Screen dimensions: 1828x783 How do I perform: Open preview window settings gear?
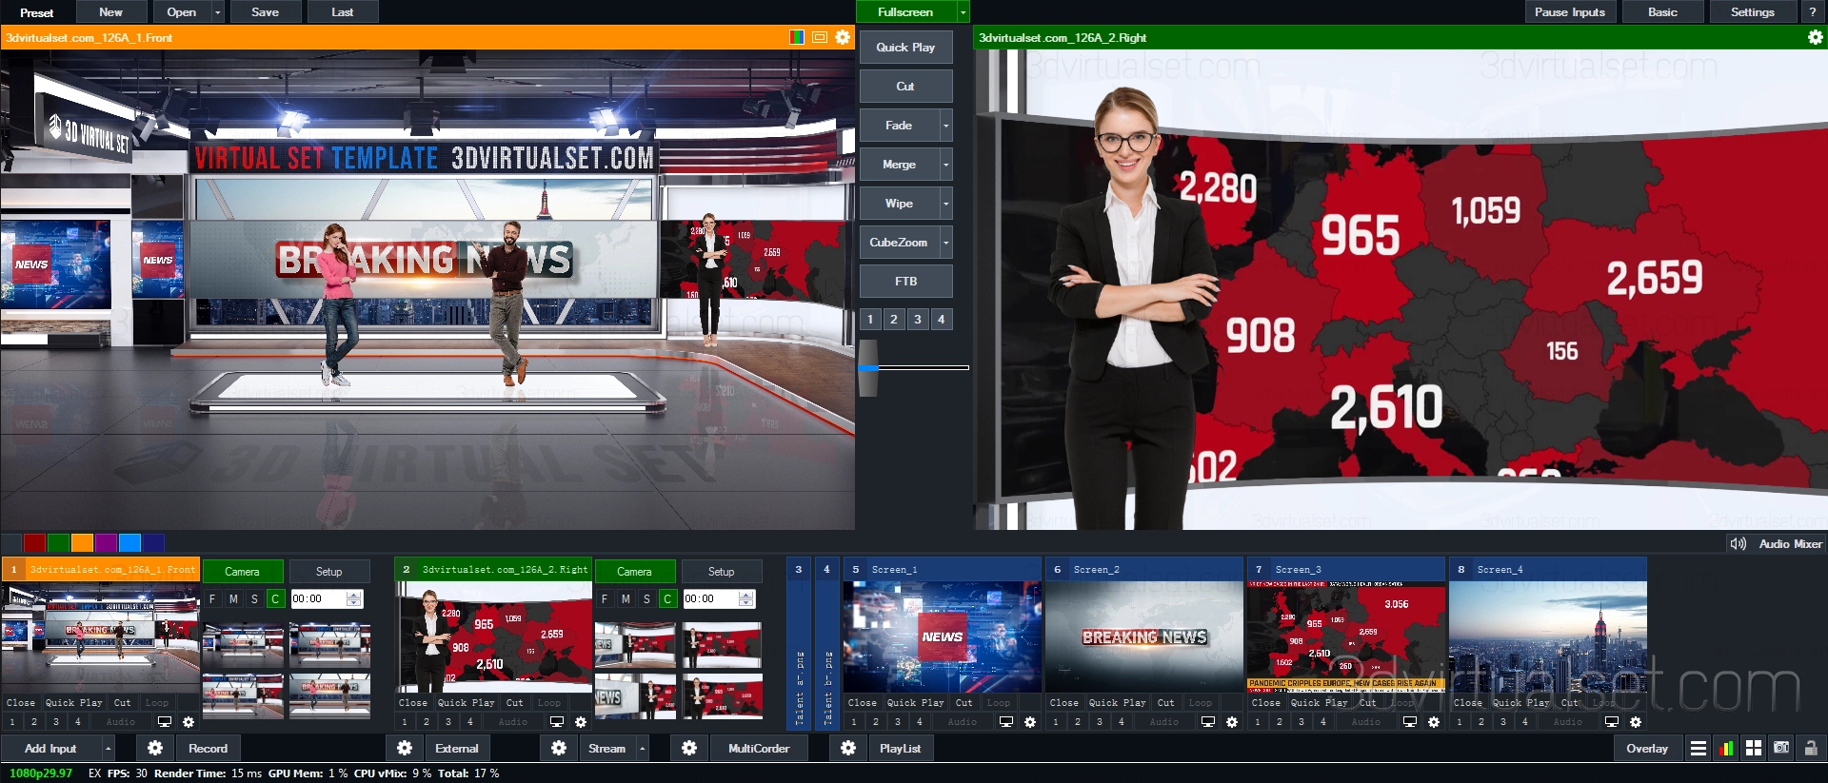843,37
